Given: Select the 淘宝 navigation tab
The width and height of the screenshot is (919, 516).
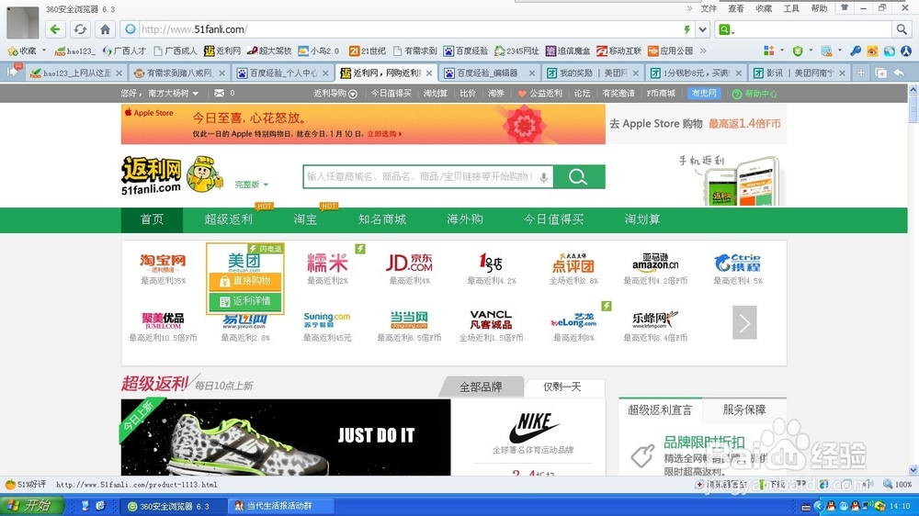Looking at the screenshot, I should pos(305,219).
